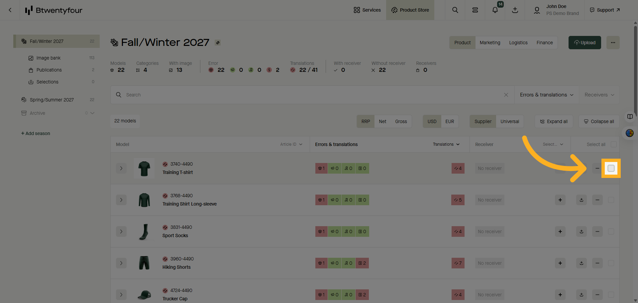Open John Doe account menu
Screen dimensions: 638x303
tap(556, 10)
